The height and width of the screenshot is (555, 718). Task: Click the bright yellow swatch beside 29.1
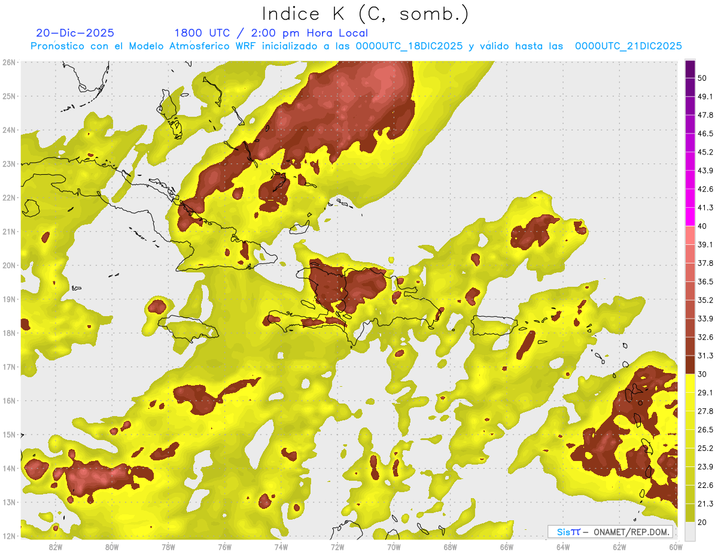click(x=690, y=384)
